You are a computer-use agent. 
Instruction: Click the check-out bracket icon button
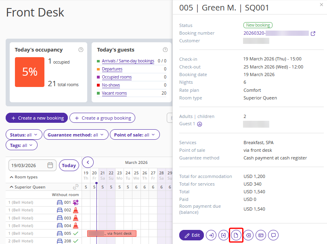coord(223,235)
